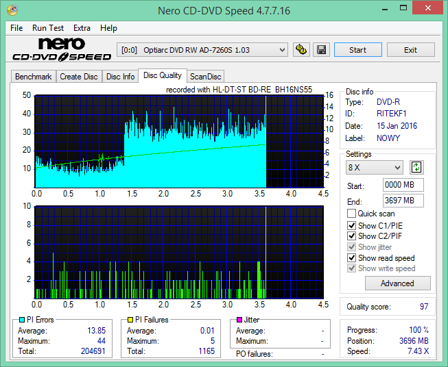Expand the 8 X speed dropdown
Screen dimensions: 448x367
[375, 167]
